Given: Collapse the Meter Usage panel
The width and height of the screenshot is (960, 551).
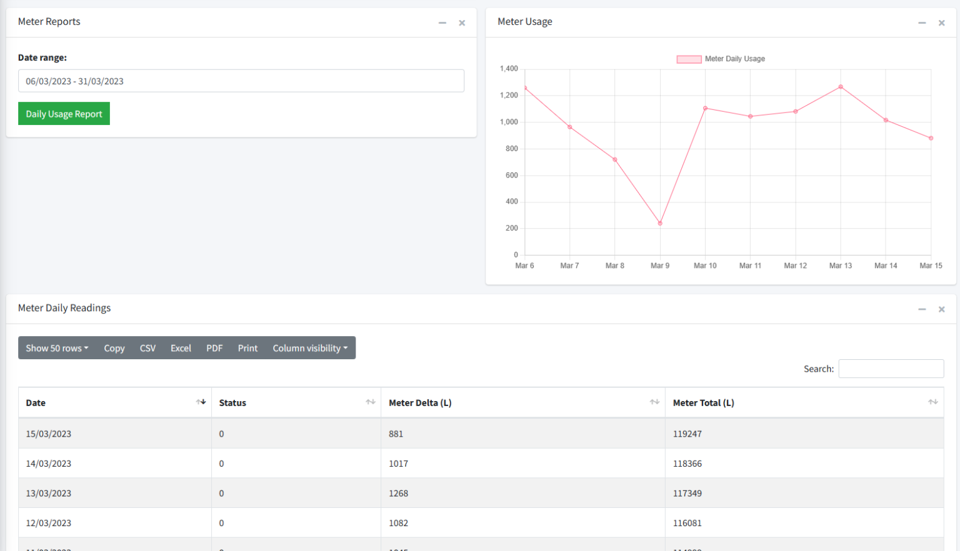Looking at the screenshot, I should pyautogui.click(x=922, y=22).
